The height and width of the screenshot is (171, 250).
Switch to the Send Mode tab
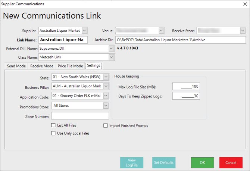16,66
